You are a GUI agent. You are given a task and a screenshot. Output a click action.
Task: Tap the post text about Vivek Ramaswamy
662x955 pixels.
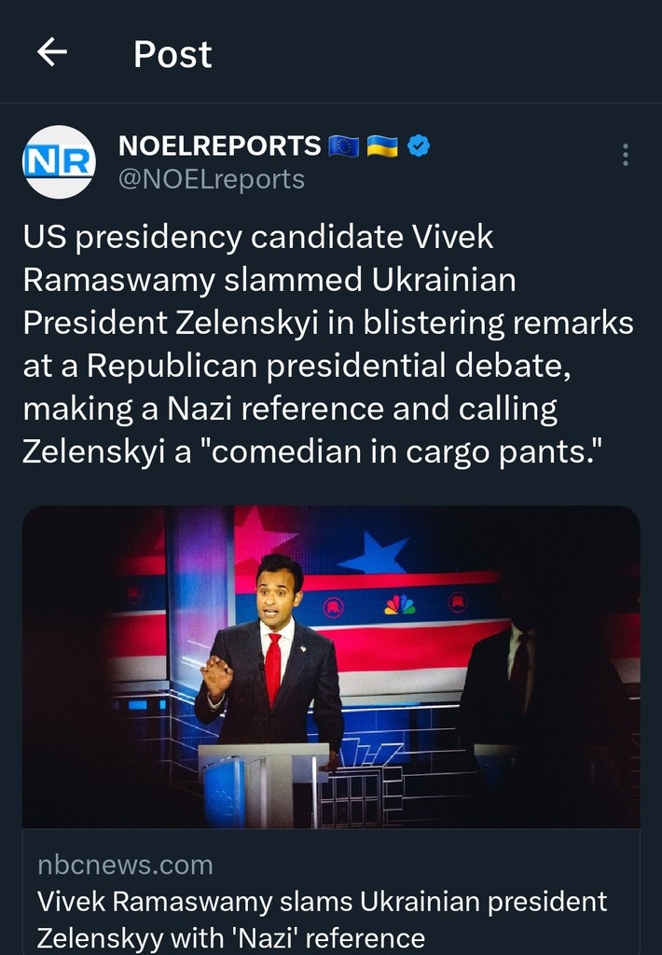[326, 345]
